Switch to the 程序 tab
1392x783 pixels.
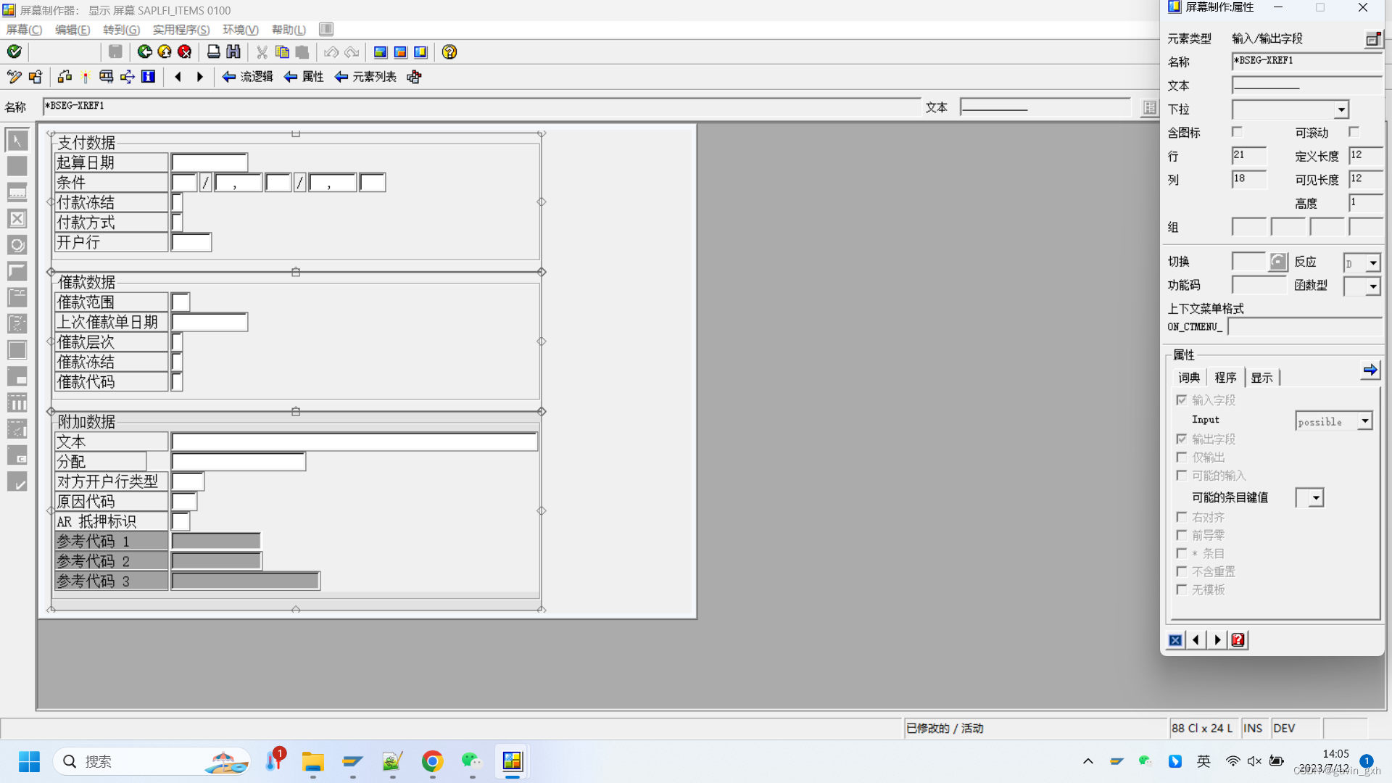click(x=1225, y=378)
